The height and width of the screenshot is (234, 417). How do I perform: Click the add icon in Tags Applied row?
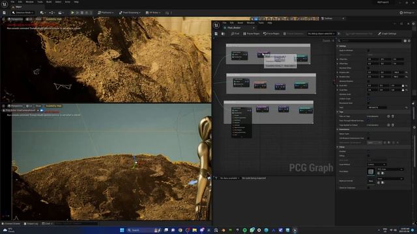tap(388, 125)
